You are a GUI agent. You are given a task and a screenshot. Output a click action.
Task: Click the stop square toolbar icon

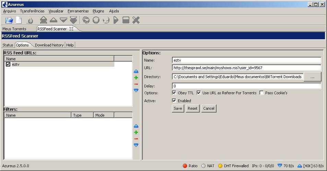click(126, 20)
